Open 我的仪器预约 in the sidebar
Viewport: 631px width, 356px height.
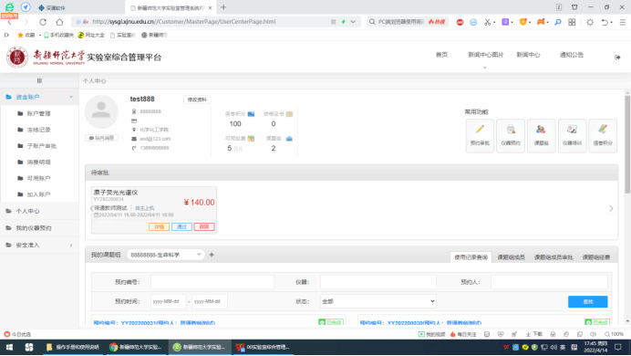34,228
